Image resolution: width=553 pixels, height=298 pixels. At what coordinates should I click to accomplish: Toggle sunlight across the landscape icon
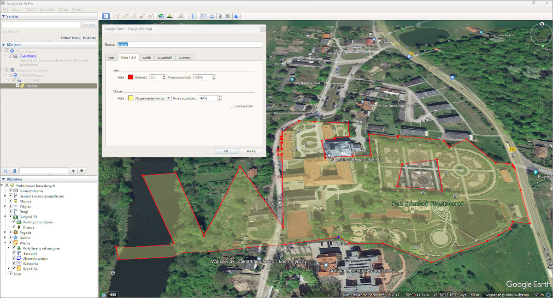click(170, 16)
